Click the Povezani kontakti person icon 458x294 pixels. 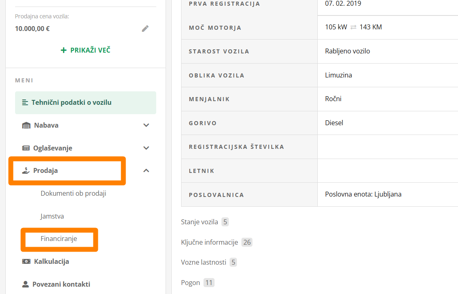coord(26,285)
